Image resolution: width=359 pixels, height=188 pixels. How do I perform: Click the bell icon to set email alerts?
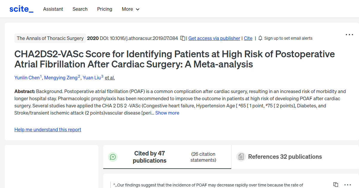pyautogui.click(x=260, y=38)
